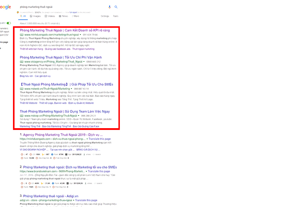Click the phone number 091 634 79 66

tap(90, 35)
